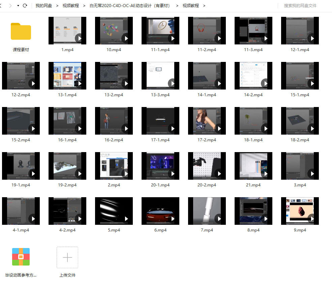The image size is (332, 282).
Task: Click the forward navigation arrow
Action: pyautogui.click(x=10, y=6)
